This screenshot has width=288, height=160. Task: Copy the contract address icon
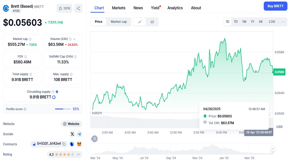[x=64, y=144]
